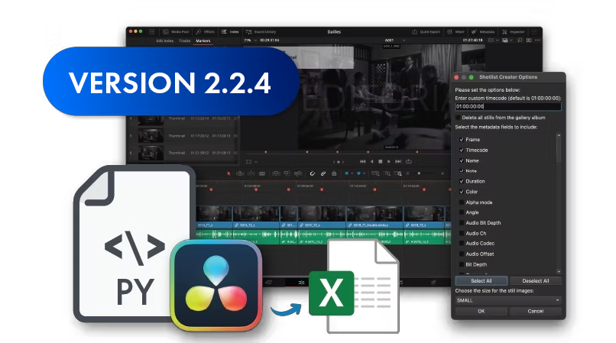Click the Custom Zoom icon

(398, 173)
